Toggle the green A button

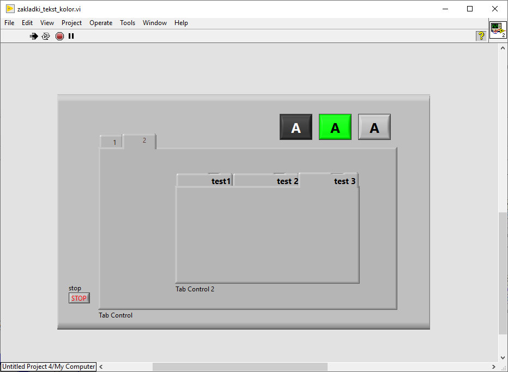coord(335,127)
